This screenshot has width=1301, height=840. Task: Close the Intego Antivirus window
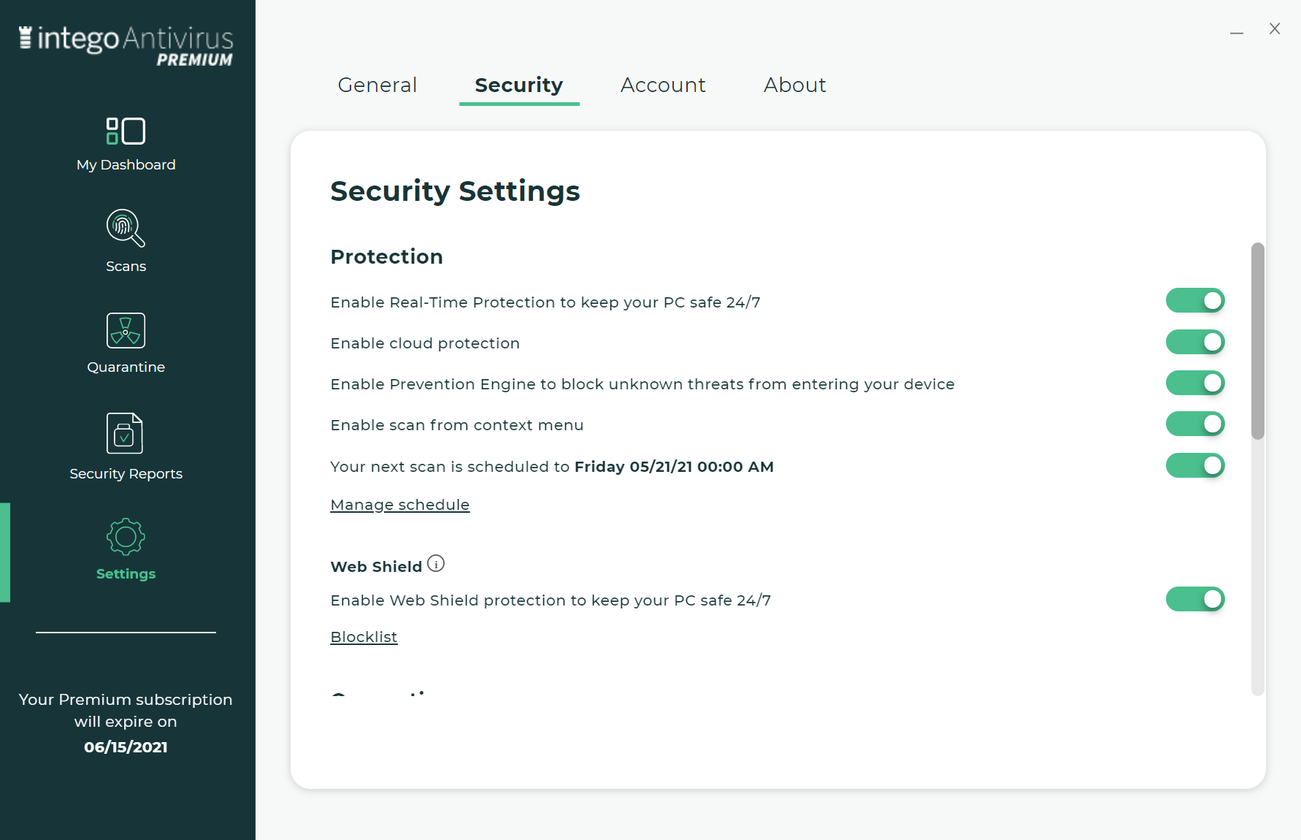click(x=1275, y=28)
